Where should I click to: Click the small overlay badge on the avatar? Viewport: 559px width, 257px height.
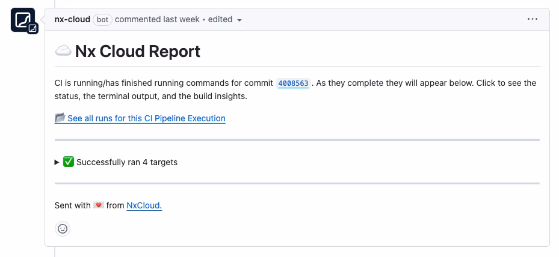[x=33, y=28]
